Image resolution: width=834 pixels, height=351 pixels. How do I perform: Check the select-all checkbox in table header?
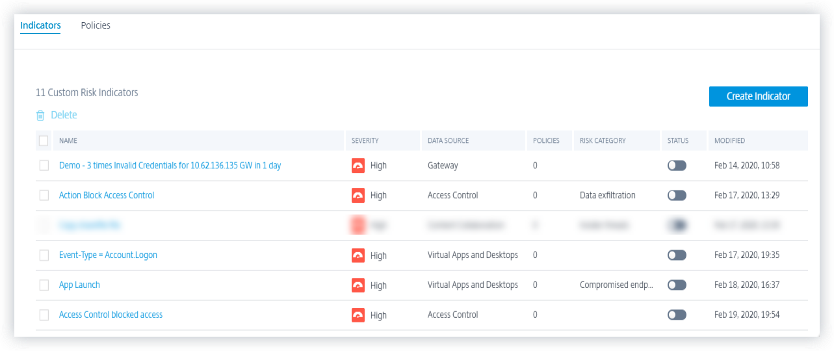pos(44,140)
